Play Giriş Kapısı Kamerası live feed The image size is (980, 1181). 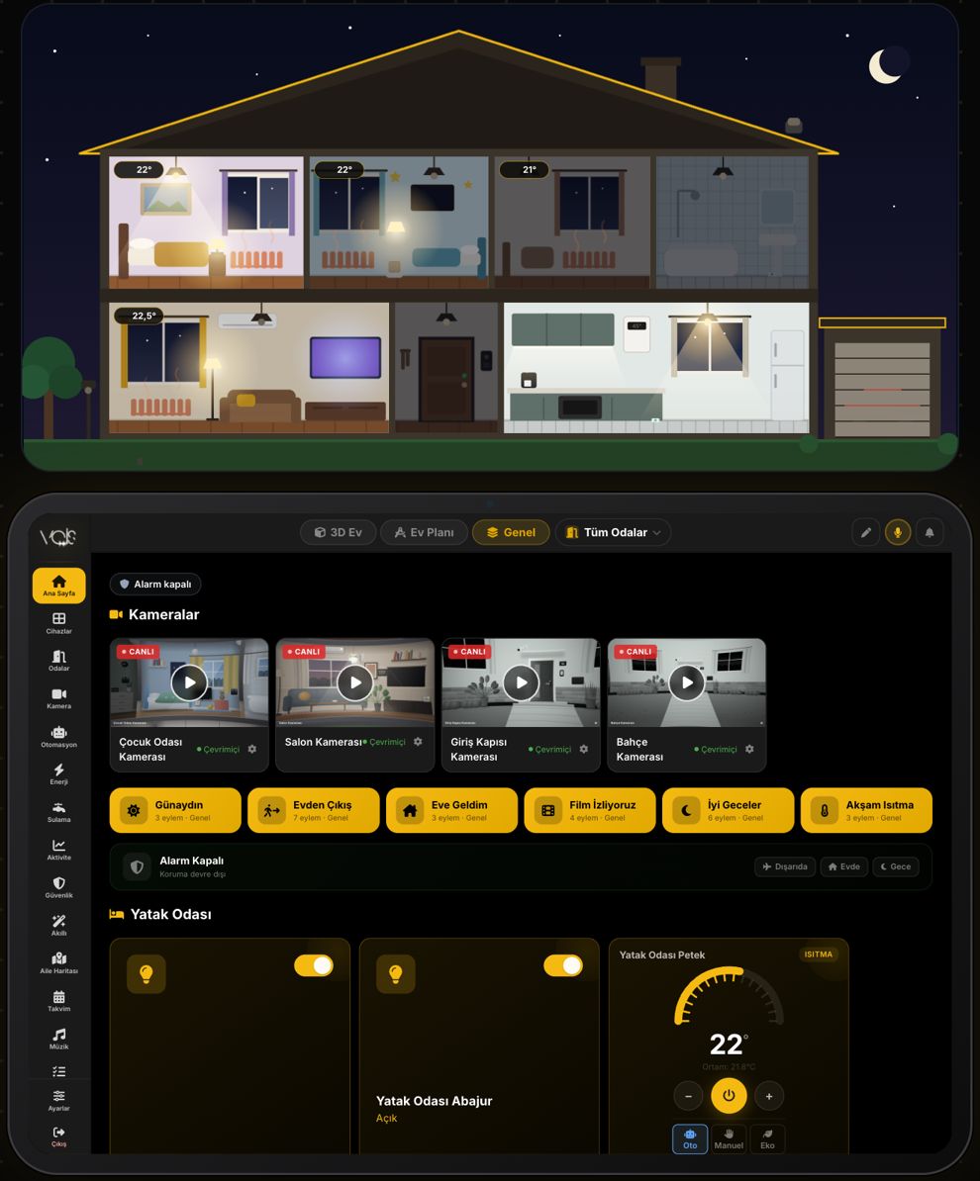point(521,682)
